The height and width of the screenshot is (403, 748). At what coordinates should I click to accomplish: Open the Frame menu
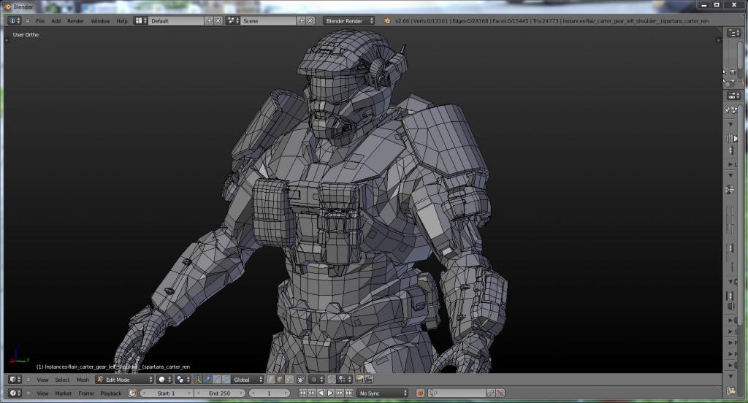86,393
